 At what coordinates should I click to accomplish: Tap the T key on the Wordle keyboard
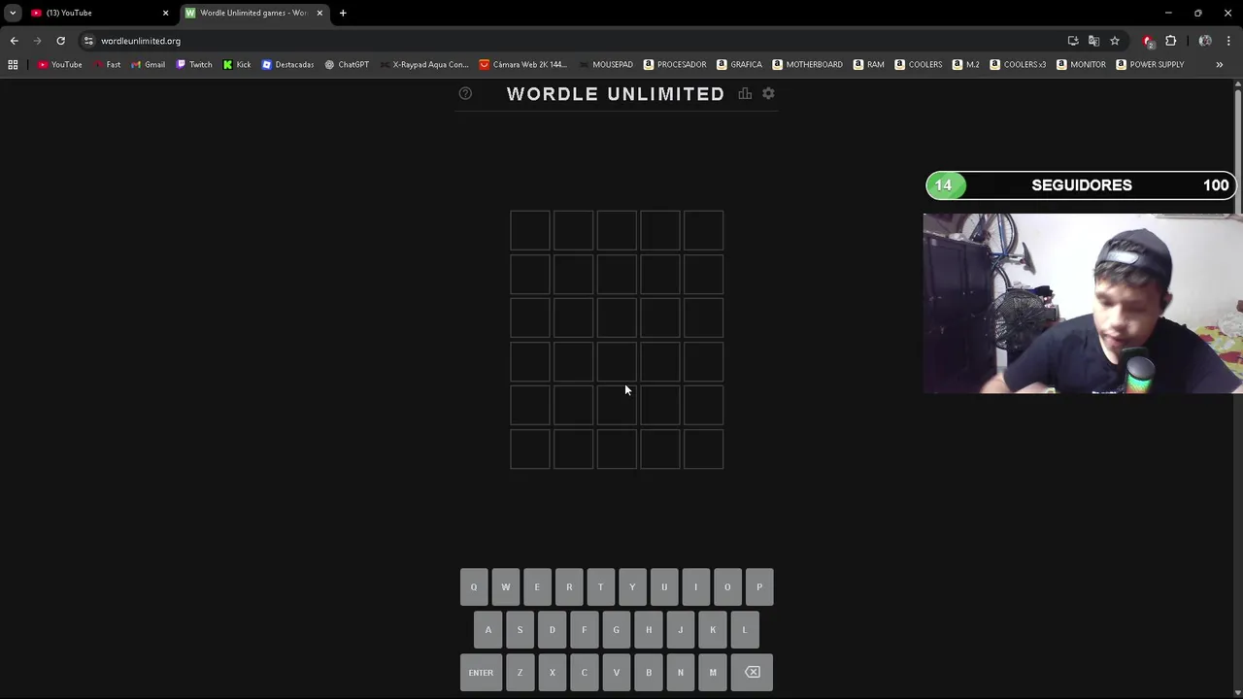[x=600, y=586]
